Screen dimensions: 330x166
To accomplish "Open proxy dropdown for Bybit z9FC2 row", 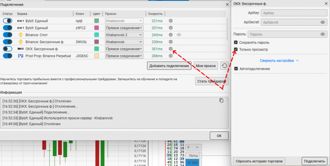I will click(124, 28).
